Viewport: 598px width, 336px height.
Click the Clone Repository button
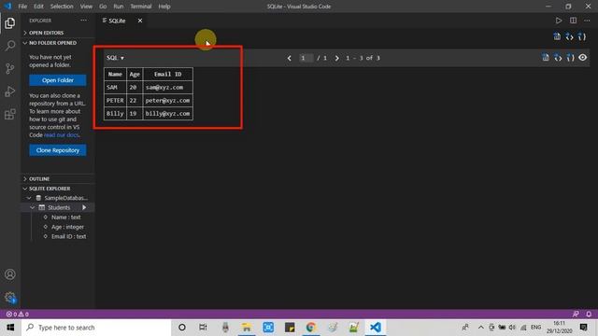58,150
